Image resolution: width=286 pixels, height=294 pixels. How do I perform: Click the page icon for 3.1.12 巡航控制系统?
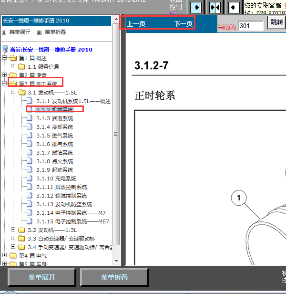click(30, 195)
